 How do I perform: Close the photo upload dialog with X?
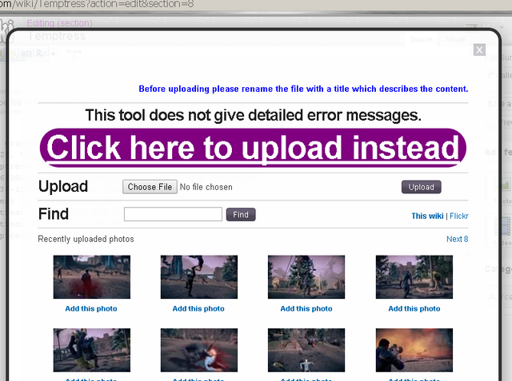tap(479, 50)
